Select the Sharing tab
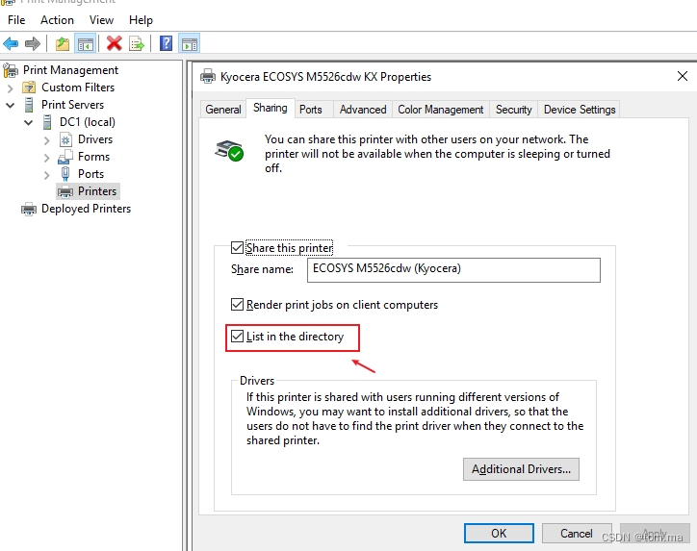 click(271, 108)
